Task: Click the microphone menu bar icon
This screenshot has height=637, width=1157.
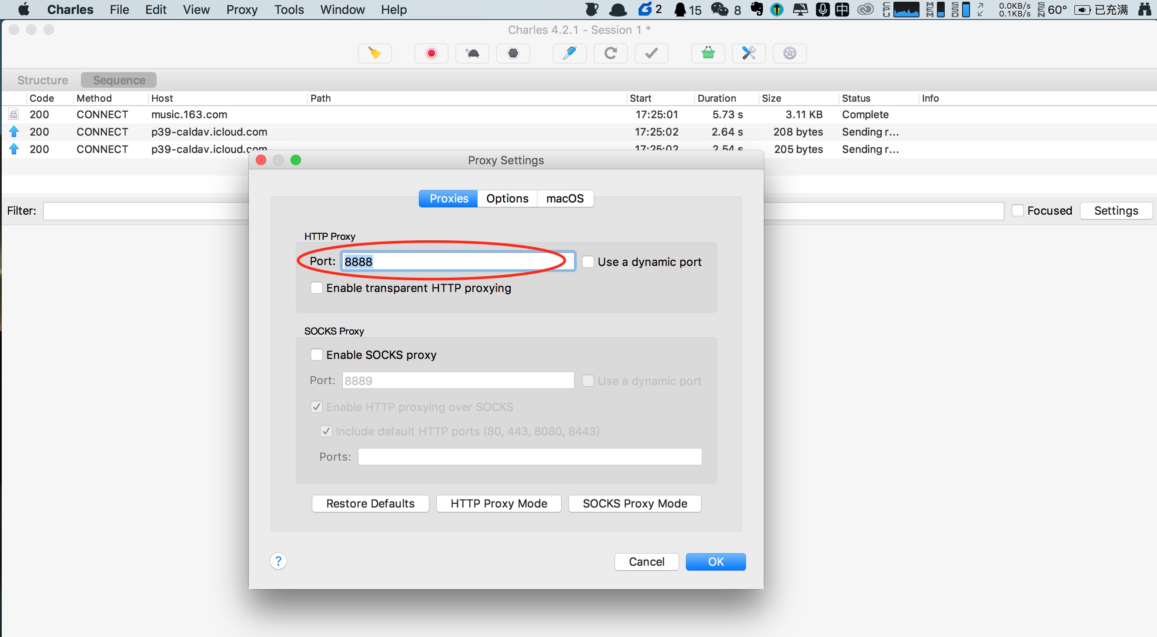Action: coord(823,10)
